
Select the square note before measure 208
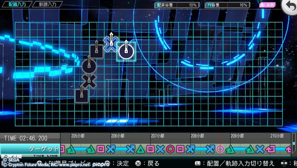[180, 149]
